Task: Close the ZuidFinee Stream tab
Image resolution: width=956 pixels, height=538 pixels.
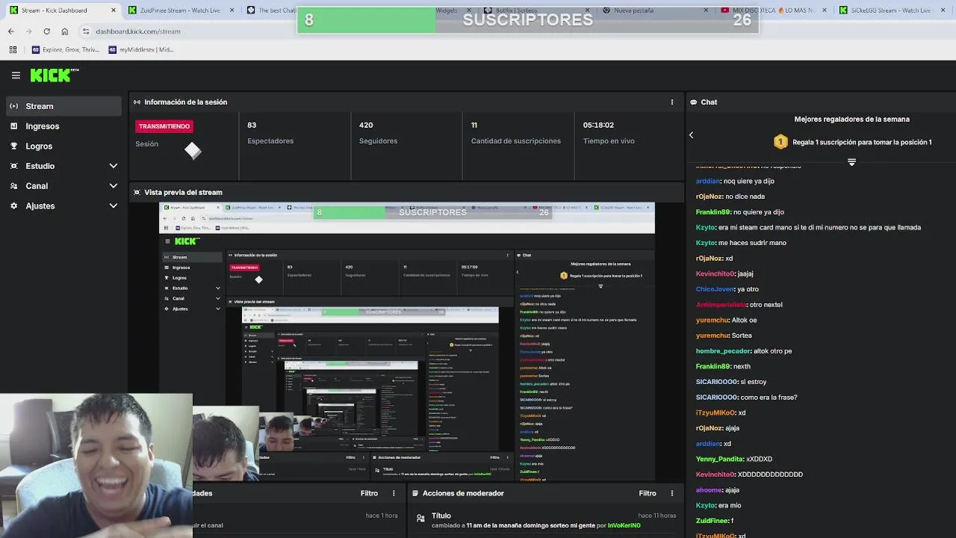Action: pyautogui.click(x=232, y=10)
